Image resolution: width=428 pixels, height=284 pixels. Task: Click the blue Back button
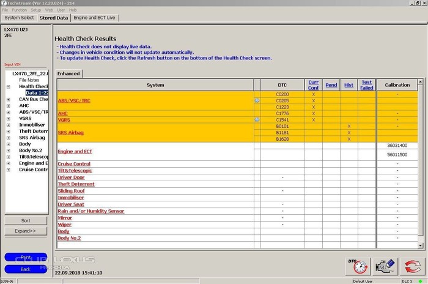point(26,269)
